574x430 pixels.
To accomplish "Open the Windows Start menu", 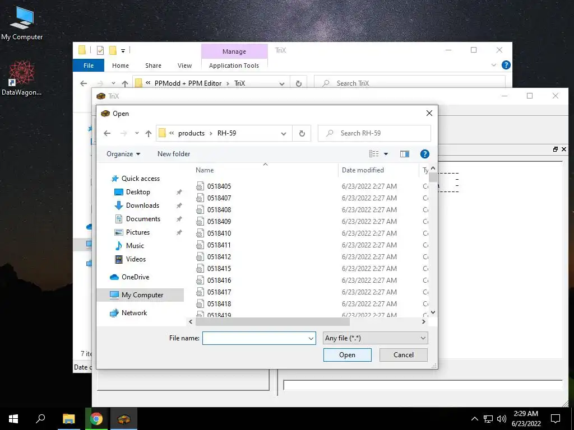I will tap(13, 419).
